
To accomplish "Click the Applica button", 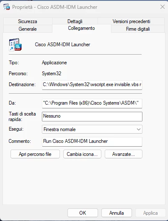I will coord(150,213).
